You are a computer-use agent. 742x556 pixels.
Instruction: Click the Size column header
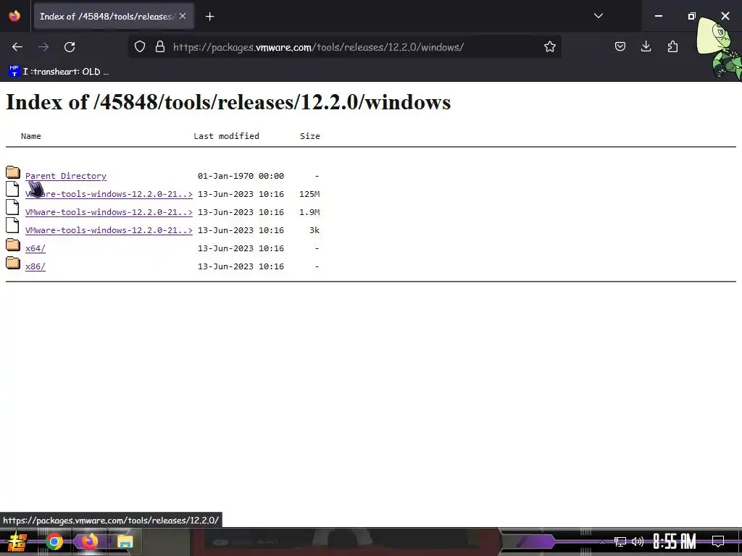[x=310, y=136]
